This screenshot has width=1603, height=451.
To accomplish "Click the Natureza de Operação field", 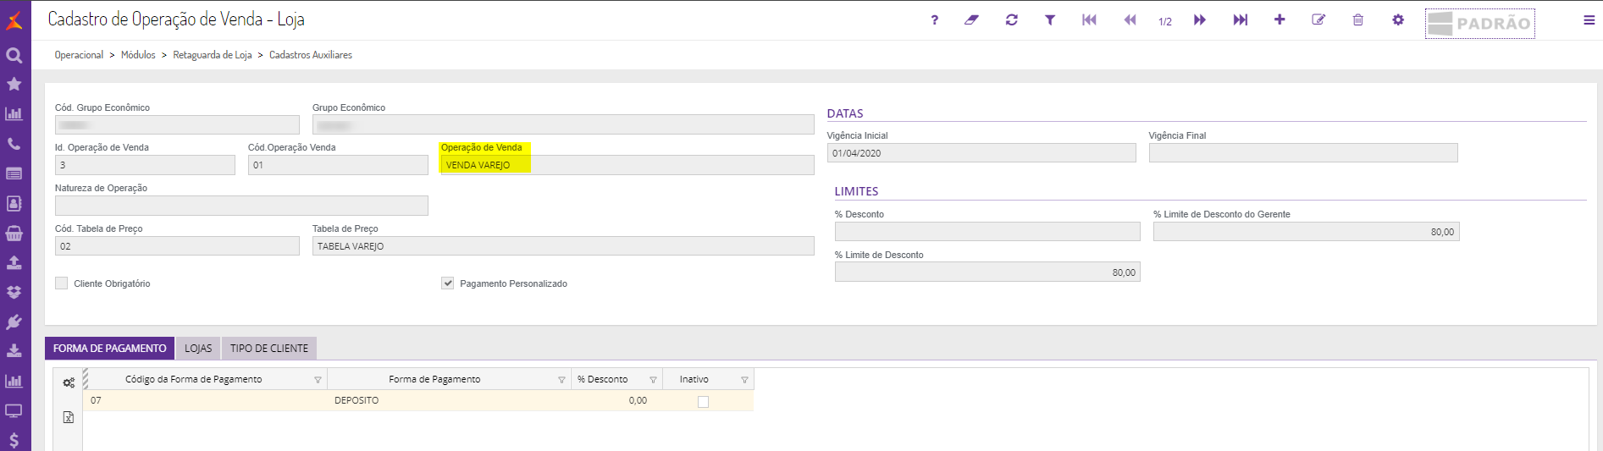I will coord(241,206).
